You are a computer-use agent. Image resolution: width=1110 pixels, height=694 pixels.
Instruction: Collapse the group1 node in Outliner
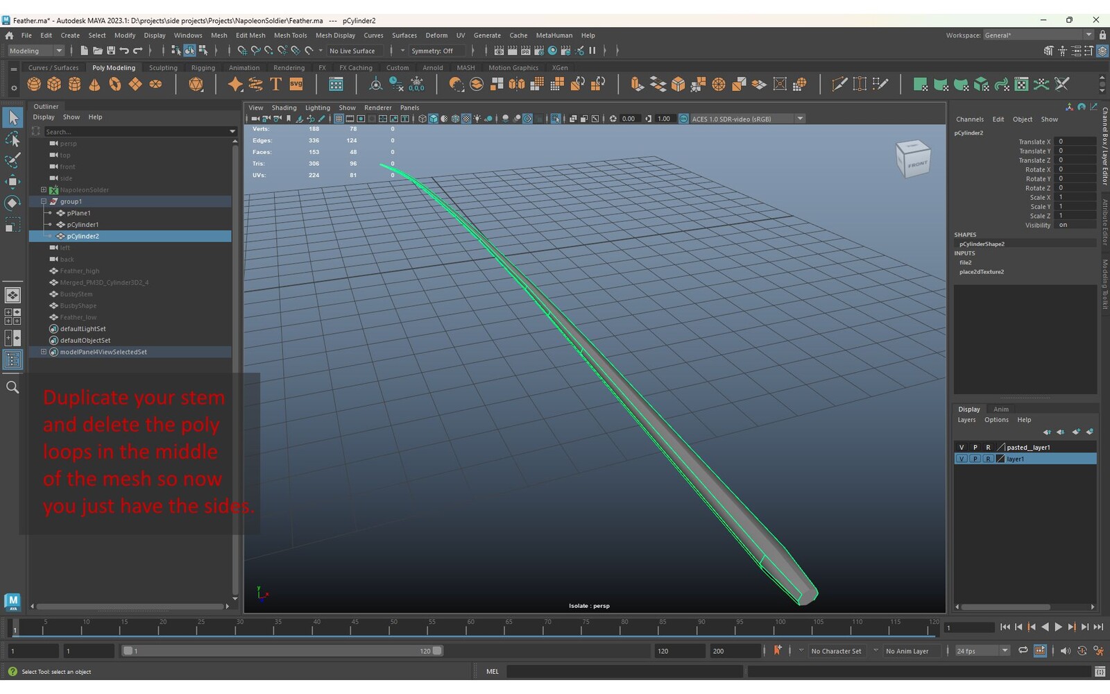pyautogui.click(x=44, y=201)
